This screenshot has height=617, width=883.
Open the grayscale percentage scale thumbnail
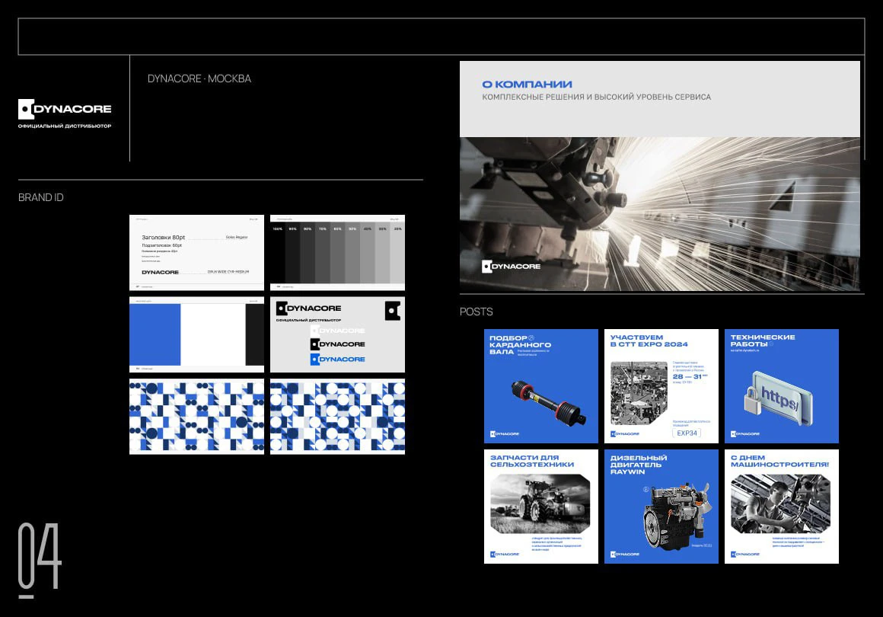(x=337, y=252)
